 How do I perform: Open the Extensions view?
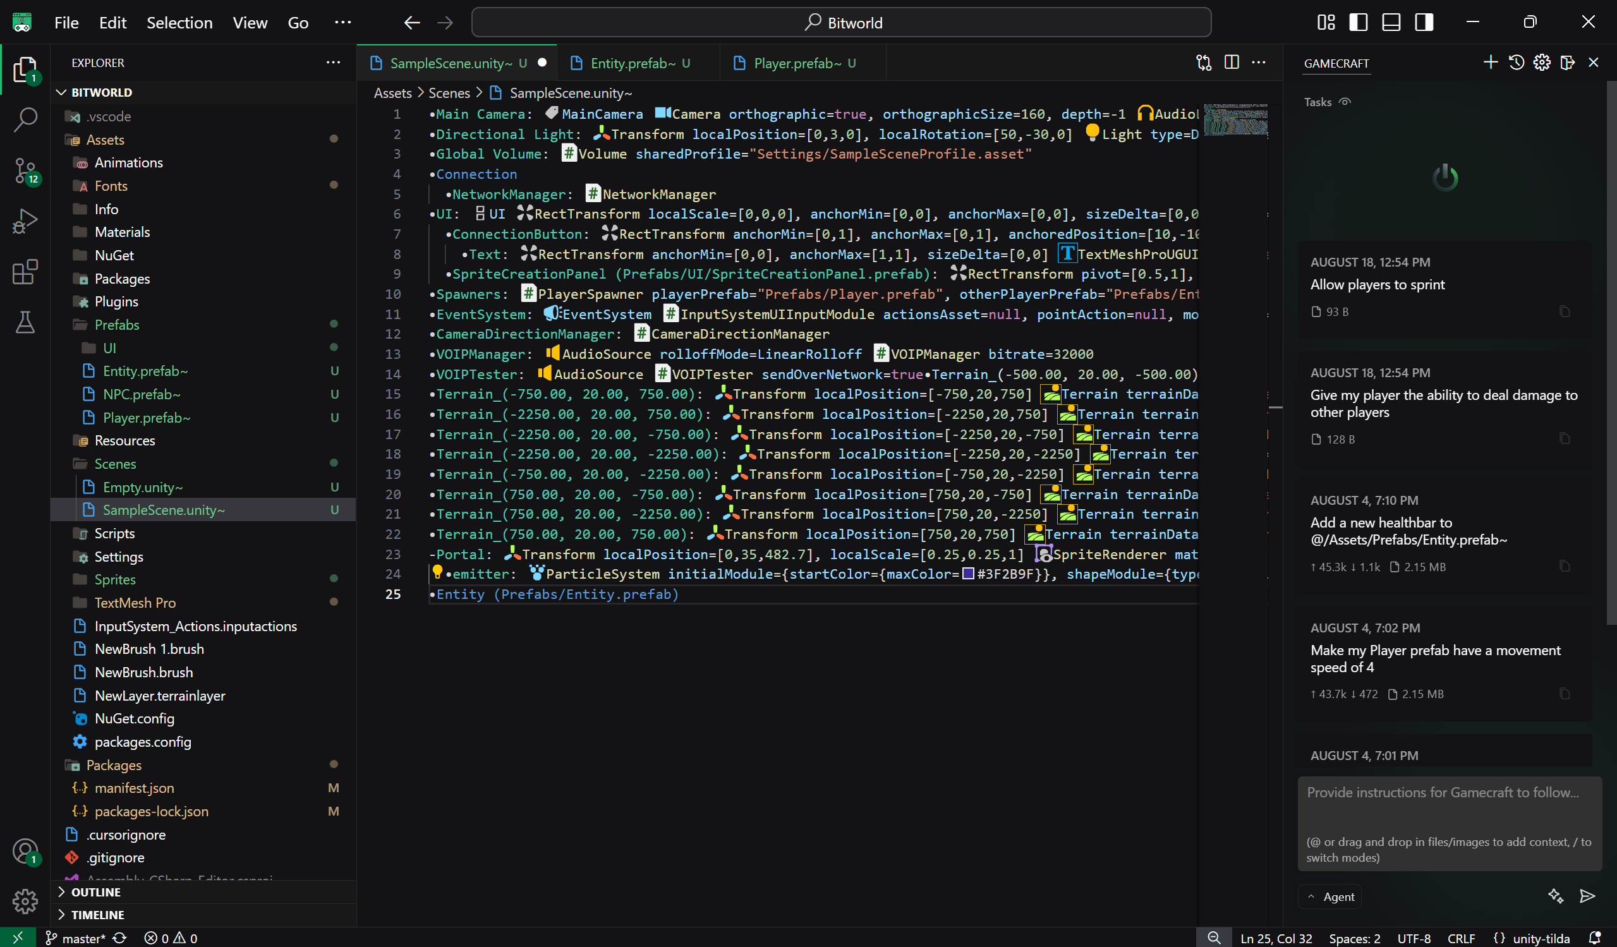[26, 272]
